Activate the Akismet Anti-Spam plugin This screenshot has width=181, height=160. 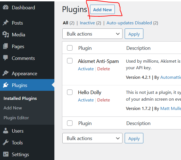(x=86, y=69)
